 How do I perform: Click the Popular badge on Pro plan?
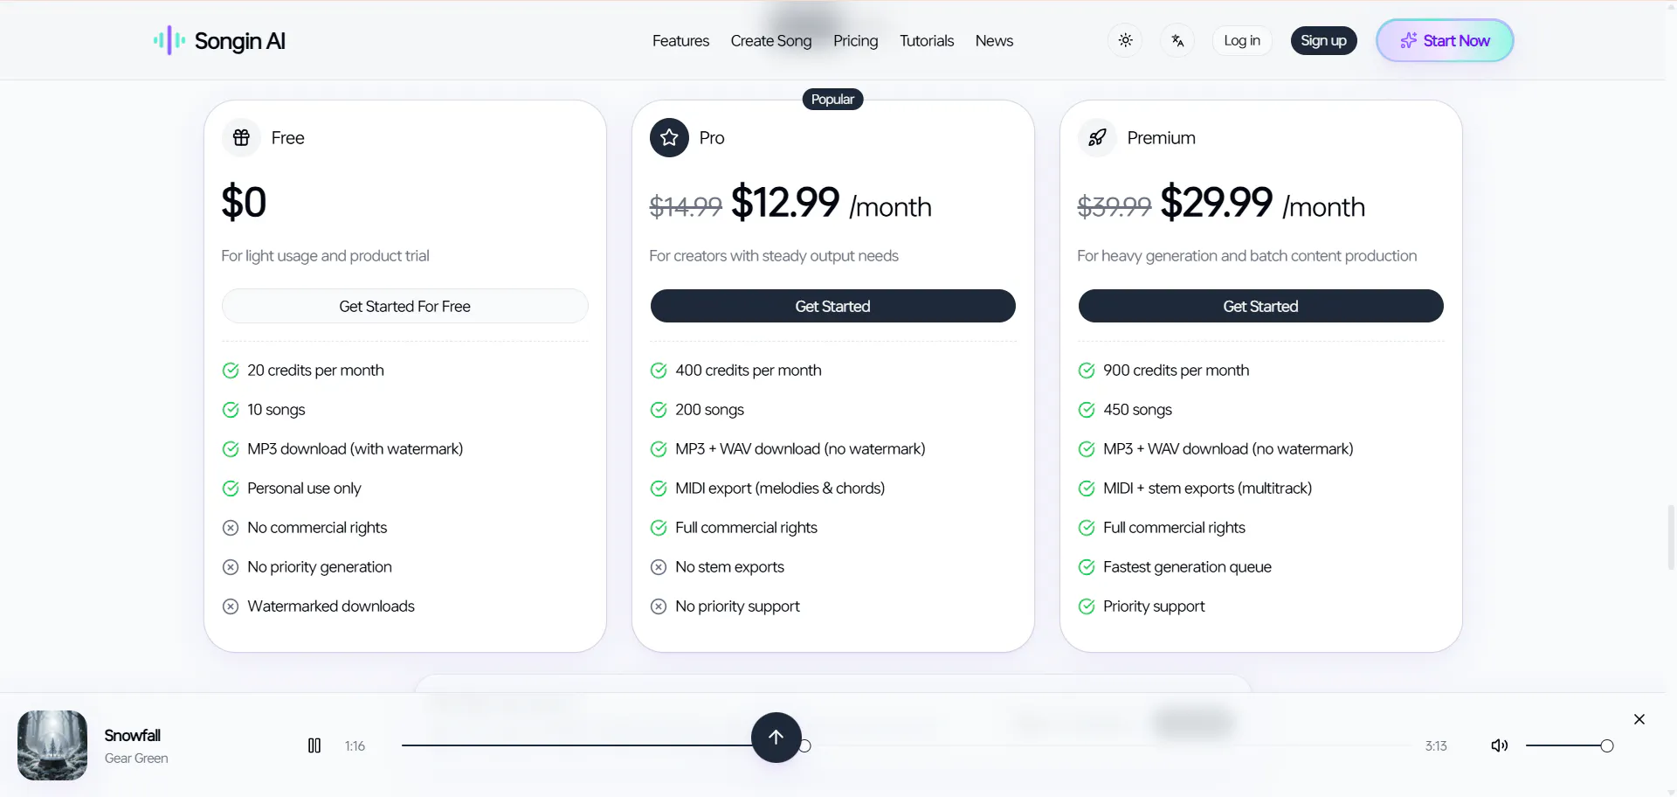(x=832, y=100)
